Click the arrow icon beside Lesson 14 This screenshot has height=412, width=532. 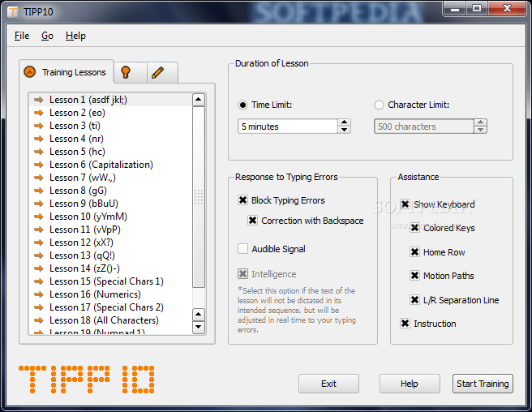tap(39, 268)
